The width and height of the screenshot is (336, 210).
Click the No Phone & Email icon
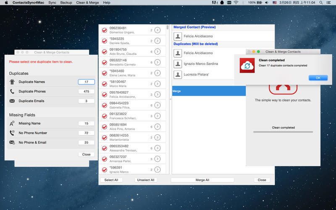point(12,143)
